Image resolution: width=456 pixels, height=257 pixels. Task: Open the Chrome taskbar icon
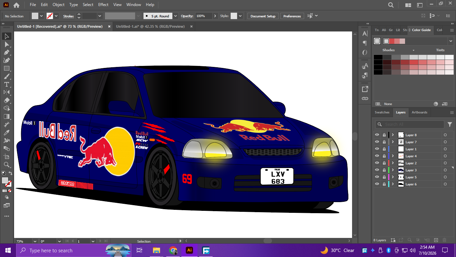point(173,250)
